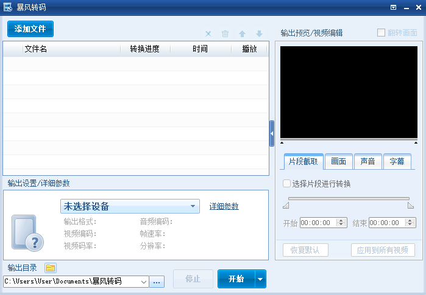Switch to the 字幕 tab
This screenshot has width=426, height=295.
(x=397, y=162)
